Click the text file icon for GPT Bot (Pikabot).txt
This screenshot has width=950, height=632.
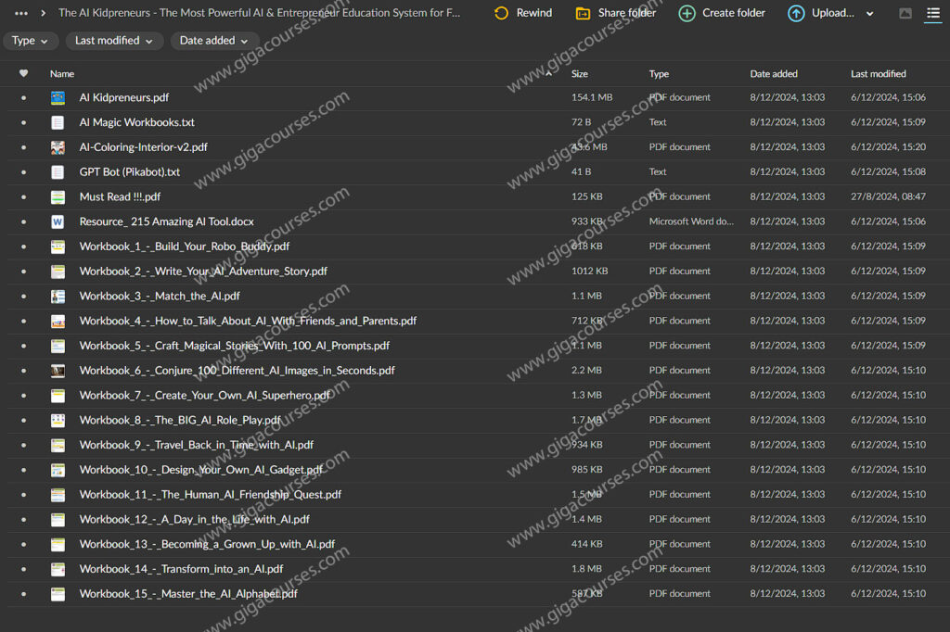(x=58, y=172)
